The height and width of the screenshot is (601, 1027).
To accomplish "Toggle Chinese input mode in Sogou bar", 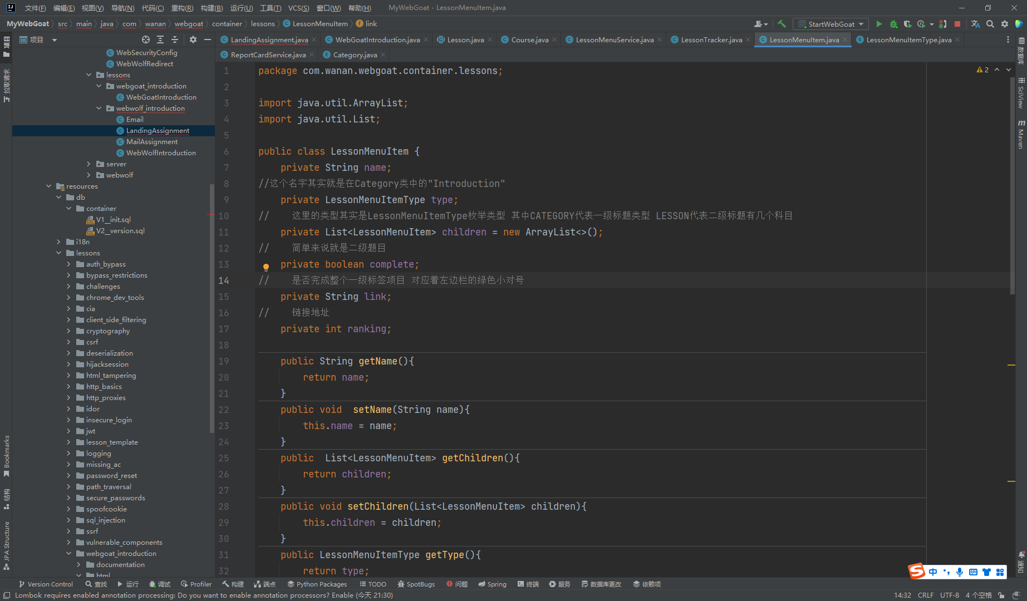I will [933, 572].
